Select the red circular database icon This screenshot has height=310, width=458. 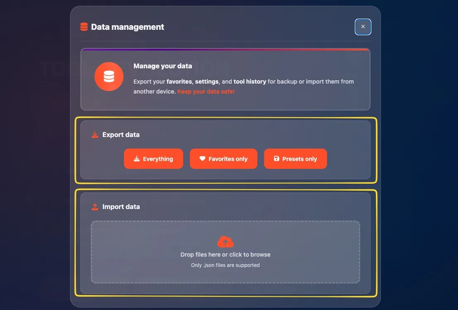pyautogui.click(x=109, y=77)
